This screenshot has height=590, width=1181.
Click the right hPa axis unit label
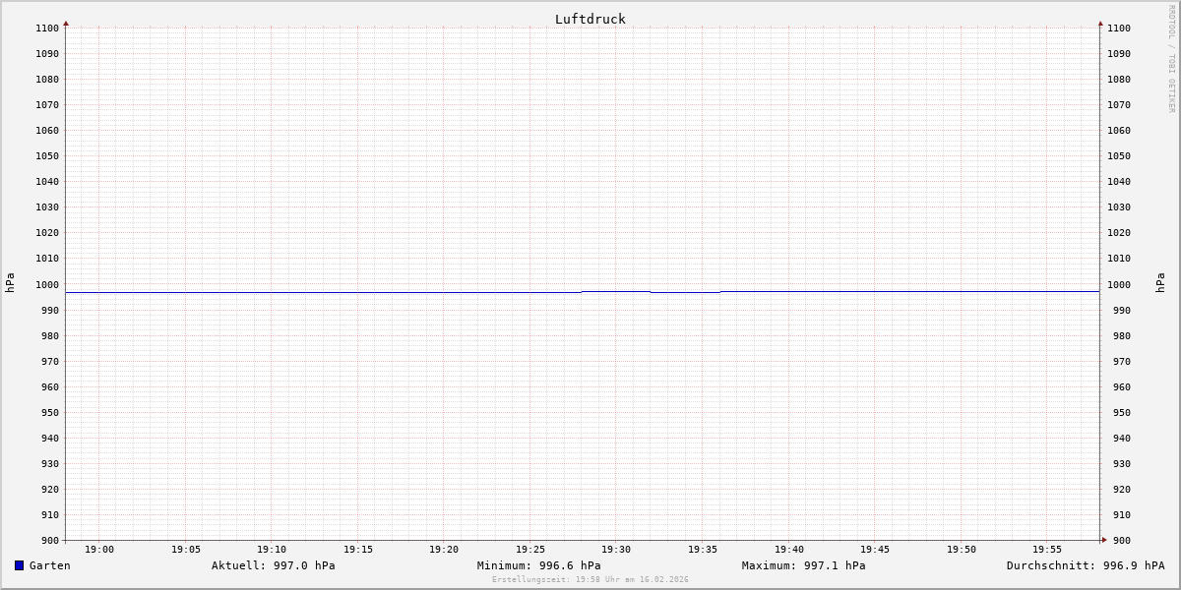(1160, 283)
